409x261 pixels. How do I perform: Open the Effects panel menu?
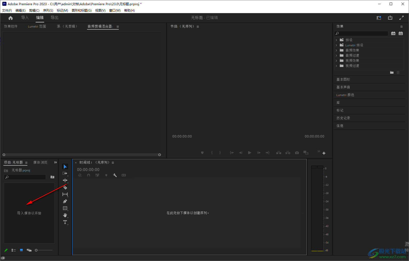click(x=401, y=27)
